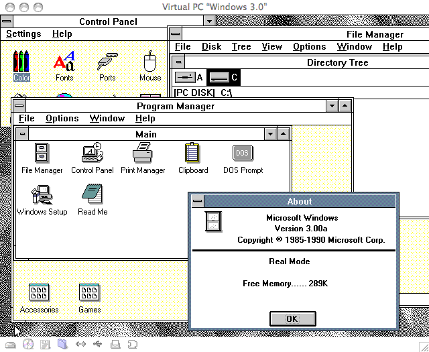Screen dimensions: 429x352
Task: Open File menu in Program Manager
Action: click(x=27, y=118)
